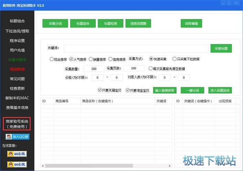The height and width of the screenshot is (171, 243).
Task: Click the 采集数量 field showing 200
Action: pos(94,69)
